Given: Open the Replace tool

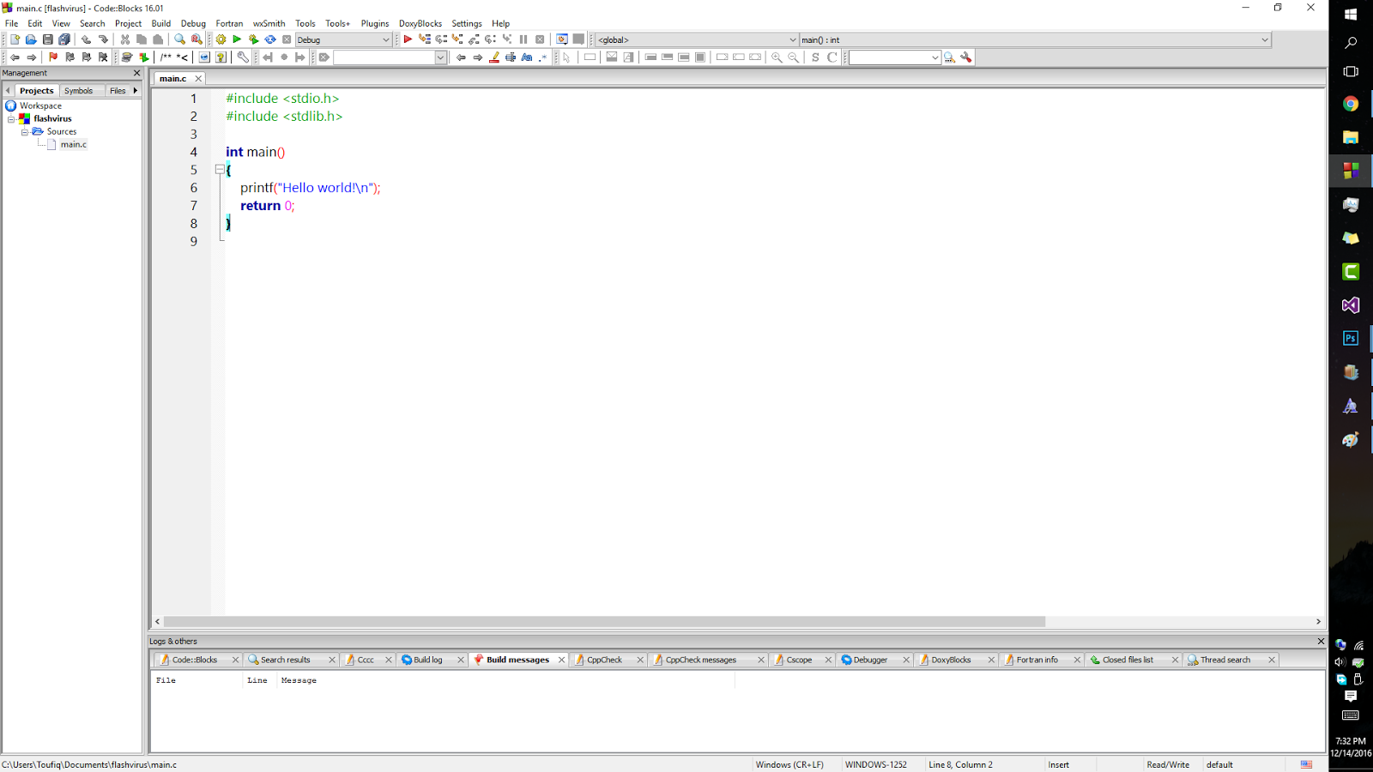Looking at the screenshot, I should pos(197,39).
